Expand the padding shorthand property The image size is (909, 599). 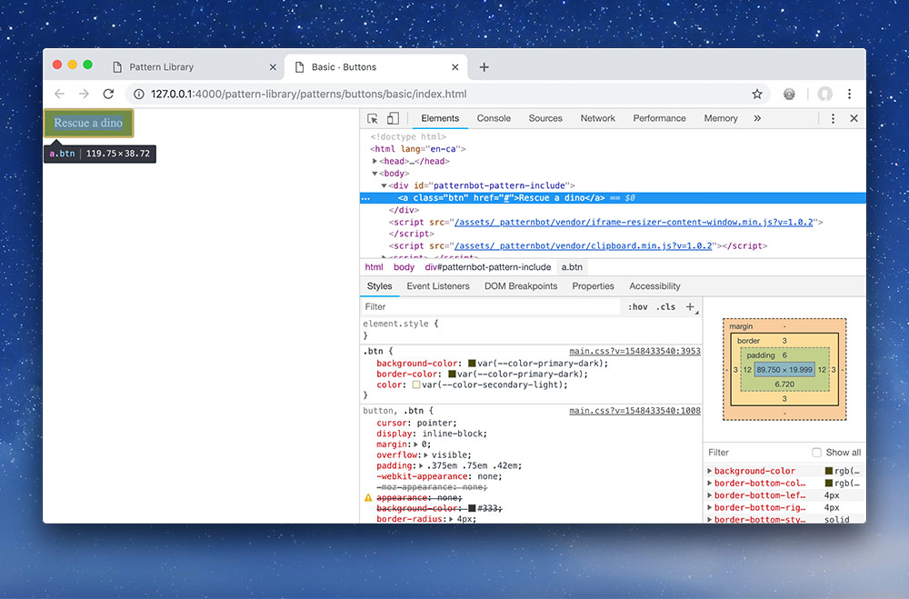pyautogui.click(x=421, y=465)
